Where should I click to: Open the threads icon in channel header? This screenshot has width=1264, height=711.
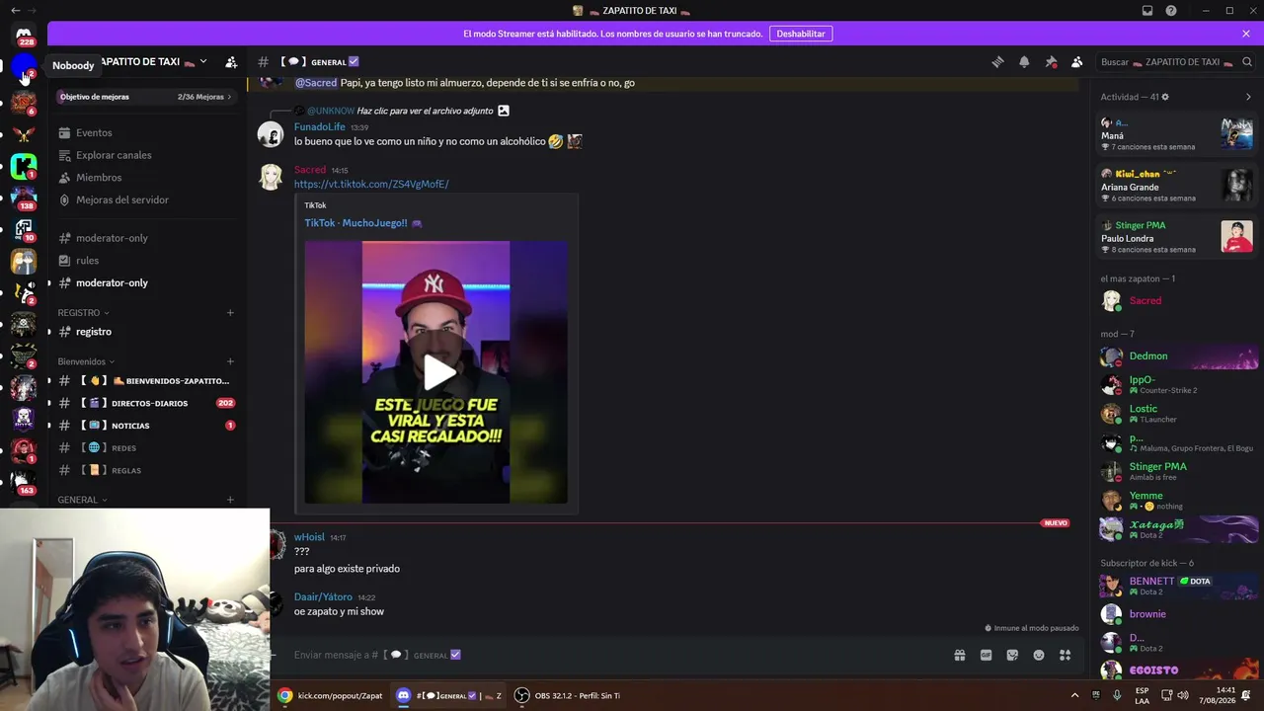tap(997, 62)
